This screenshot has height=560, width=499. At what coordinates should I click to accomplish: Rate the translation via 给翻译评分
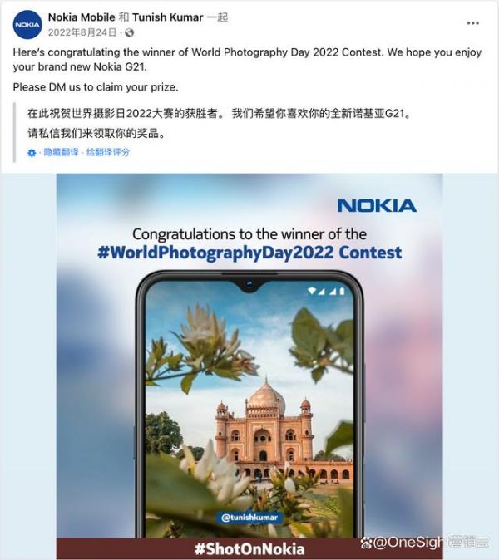(x=108, y=153)
